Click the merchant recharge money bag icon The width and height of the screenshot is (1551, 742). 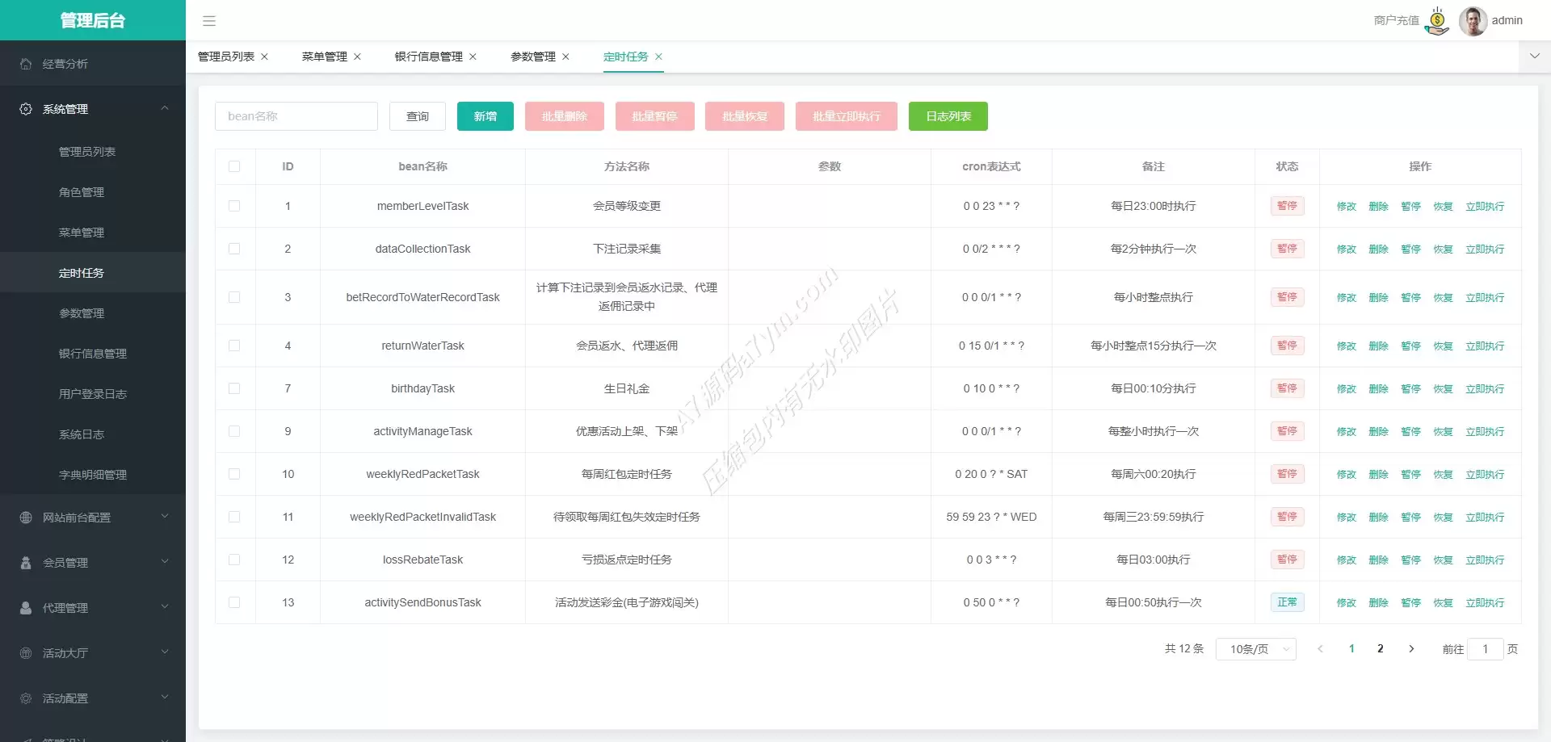click(1437, 21)
